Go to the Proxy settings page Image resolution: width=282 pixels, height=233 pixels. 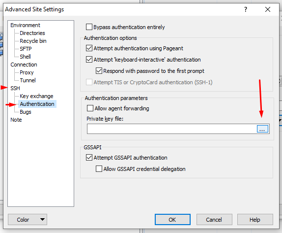[x=27, y=72]
